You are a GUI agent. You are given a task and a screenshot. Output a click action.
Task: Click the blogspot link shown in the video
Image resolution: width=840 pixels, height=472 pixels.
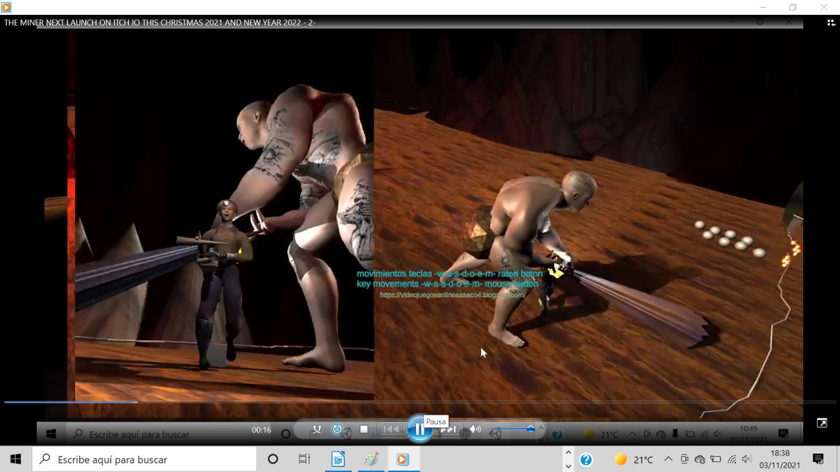pos(452,296)
